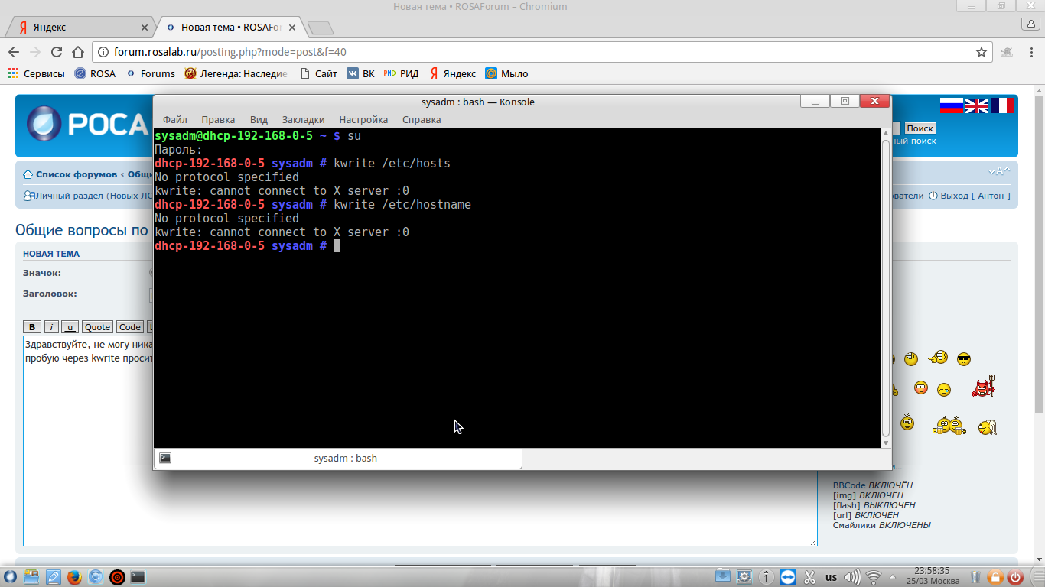Screen dimensions: 1045x587
Task: Insert the beer-toasting smileys
Action: coord(949,426)
